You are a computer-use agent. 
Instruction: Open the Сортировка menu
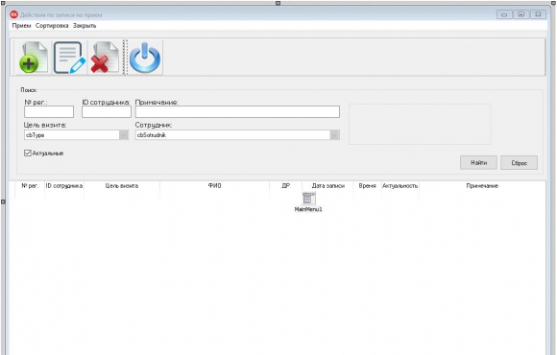pyautogui.click(x=52, y=26)
